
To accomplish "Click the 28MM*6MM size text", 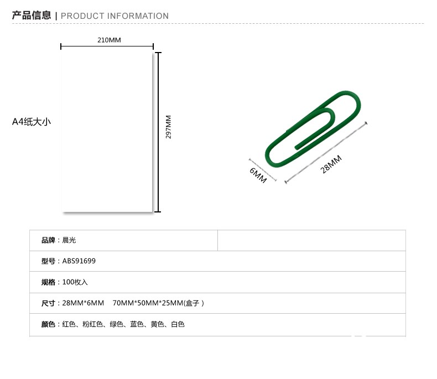I will pos(83,303).
